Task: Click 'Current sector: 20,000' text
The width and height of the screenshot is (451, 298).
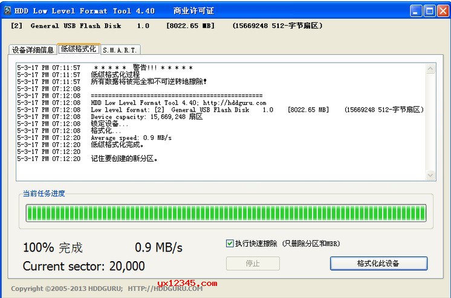Action: (83, 266)
